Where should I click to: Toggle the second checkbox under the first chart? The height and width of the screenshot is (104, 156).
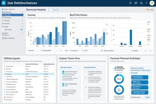point(41,51)
